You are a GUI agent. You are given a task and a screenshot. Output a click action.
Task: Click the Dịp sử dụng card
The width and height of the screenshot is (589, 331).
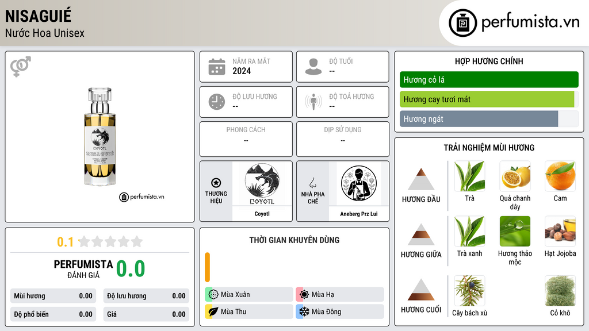click(343, 139)
